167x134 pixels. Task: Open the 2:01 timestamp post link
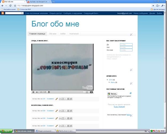tap(44, 99)
